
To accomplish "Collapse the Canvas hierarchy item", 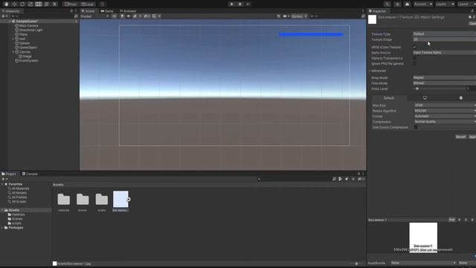I will click(x=13, y=52).
